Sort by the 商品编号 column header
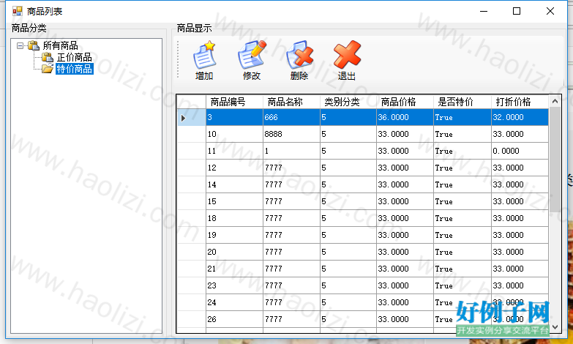 (x=235, y=102)
